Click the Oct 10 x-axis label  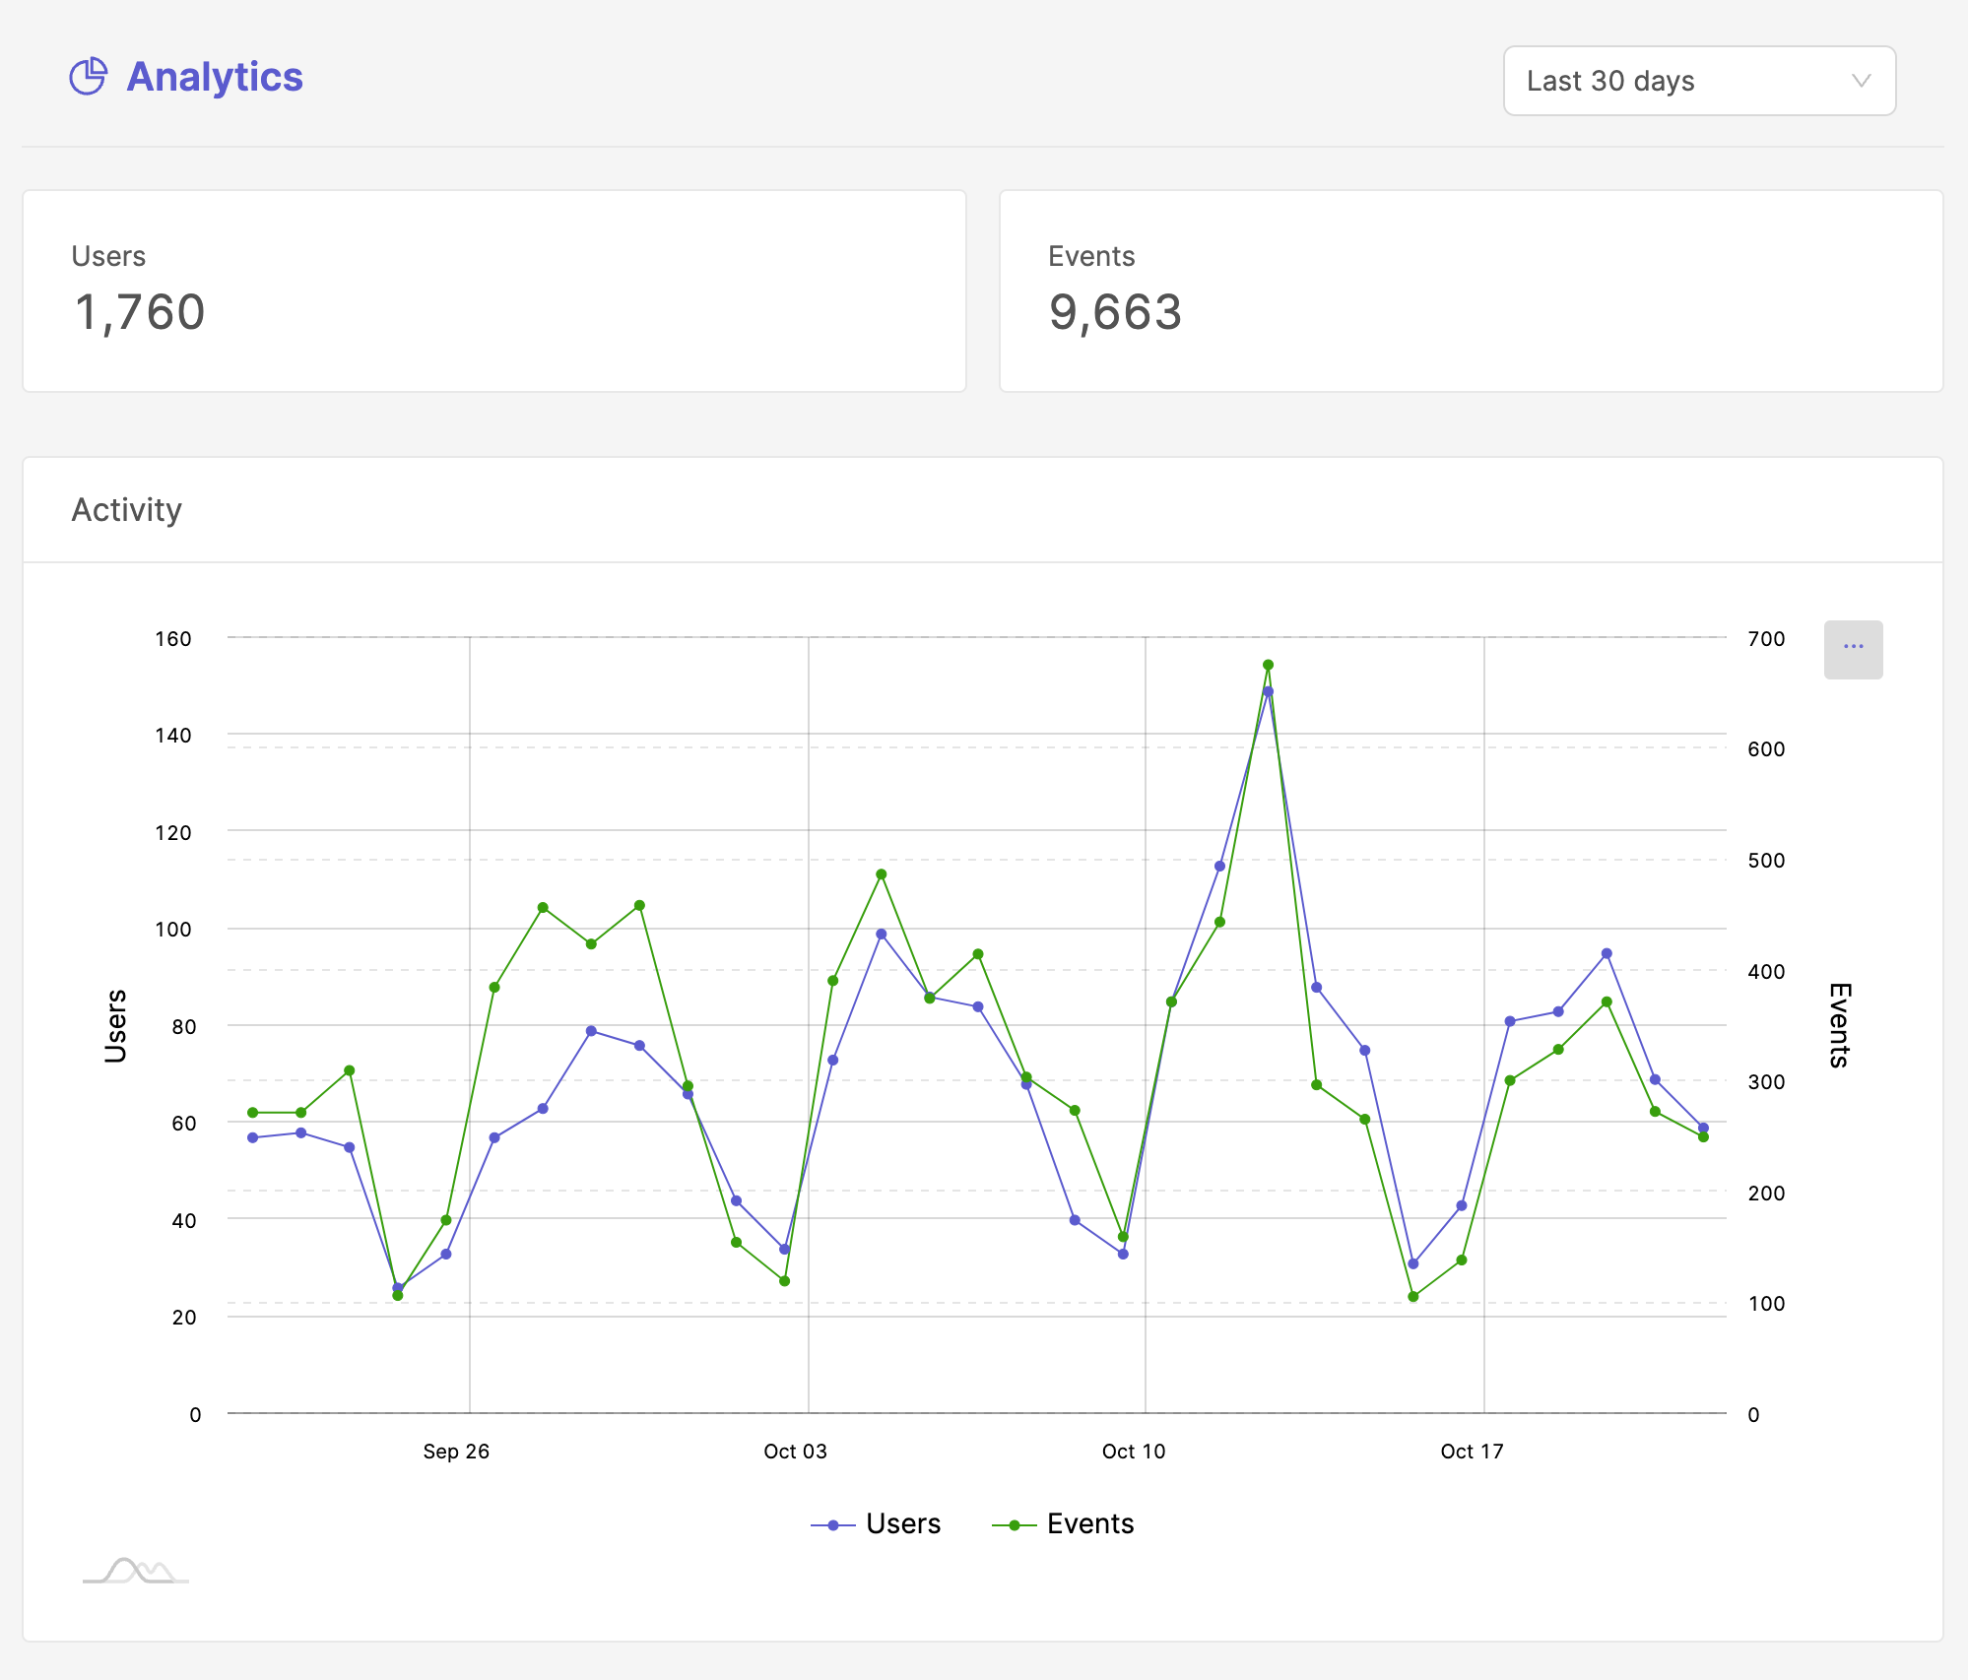[1134, 1452]
